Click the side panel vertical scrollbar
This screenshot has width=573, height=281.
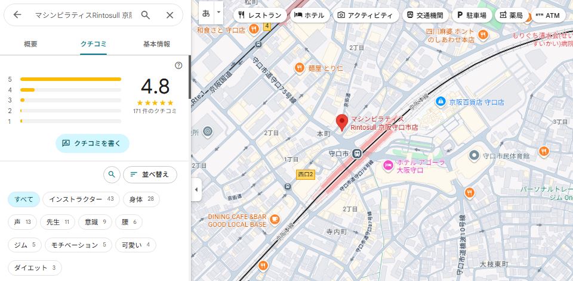point(190,77)
